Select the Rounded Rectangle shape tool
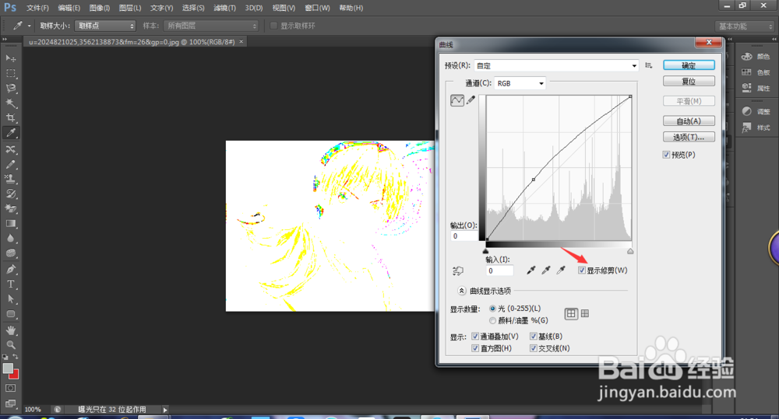The image size is (779, 419). pos(10,314)
